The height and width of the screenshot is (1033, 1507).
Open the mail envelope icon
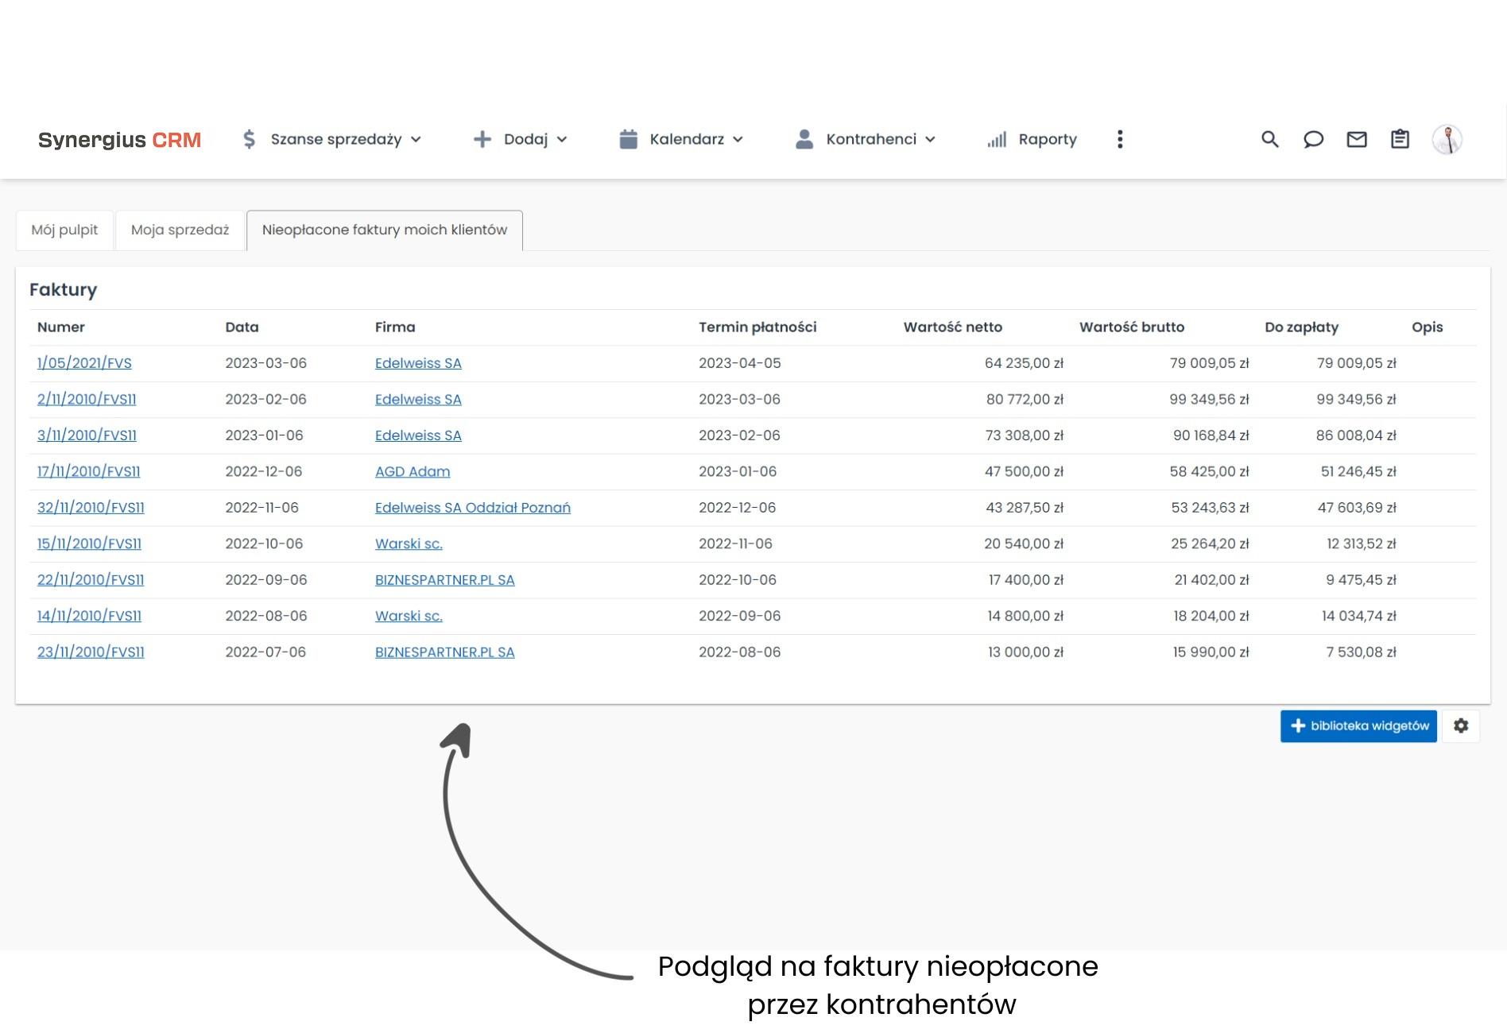1357,140
